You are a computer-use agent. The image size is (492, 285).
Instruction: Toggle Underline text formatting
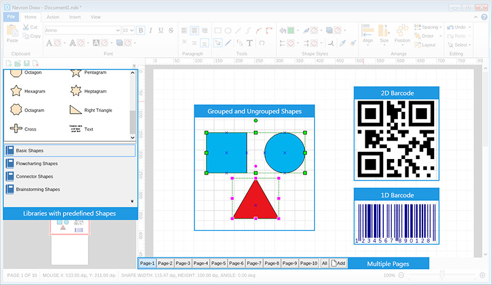pyautogui.click(x=161, y=30)
